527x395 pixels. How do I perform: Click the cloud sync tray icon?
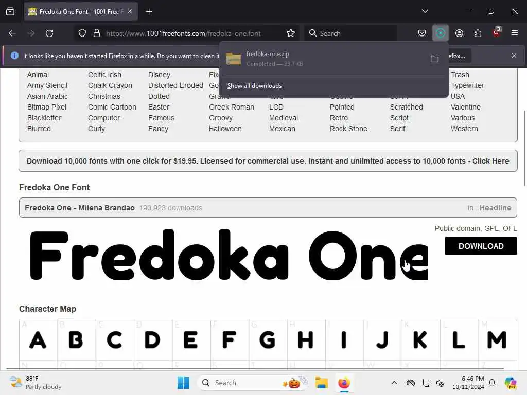[x=410, y=383]
